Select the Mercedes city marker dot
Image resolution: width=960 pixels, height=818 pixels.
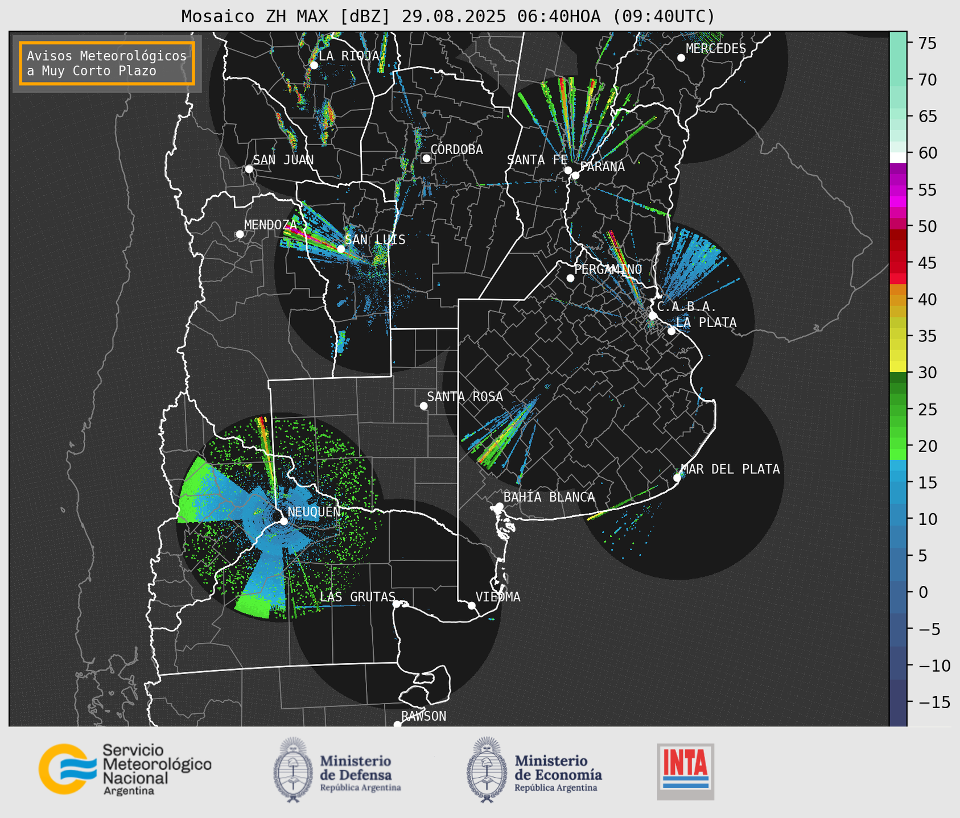(681, 58)
